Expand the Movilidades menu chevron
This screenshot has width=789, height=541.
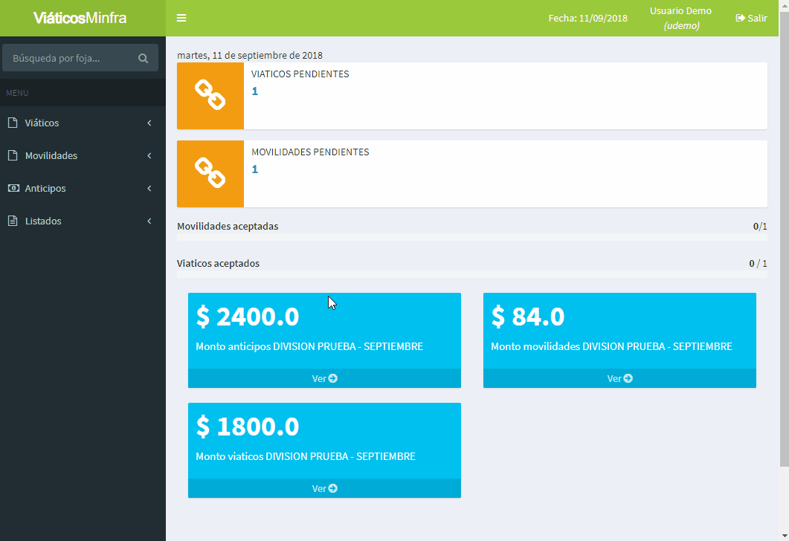149,155
